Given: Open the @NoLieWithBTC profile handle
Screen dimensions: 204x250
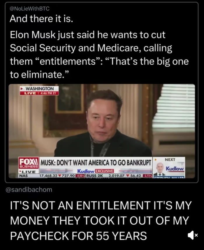Looking at the screenshot, I should coord(29,9).
